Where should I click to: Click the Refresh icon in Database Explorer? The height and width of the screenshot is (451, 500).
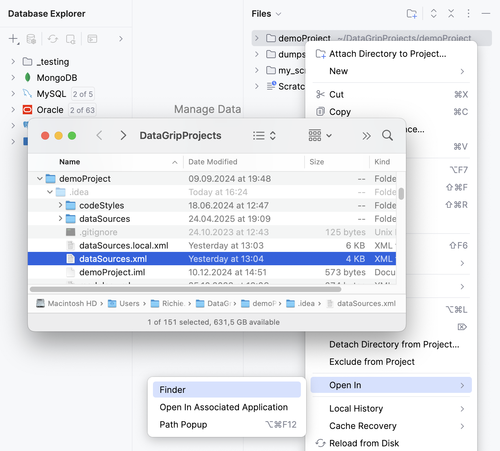(x=53, y=39)
